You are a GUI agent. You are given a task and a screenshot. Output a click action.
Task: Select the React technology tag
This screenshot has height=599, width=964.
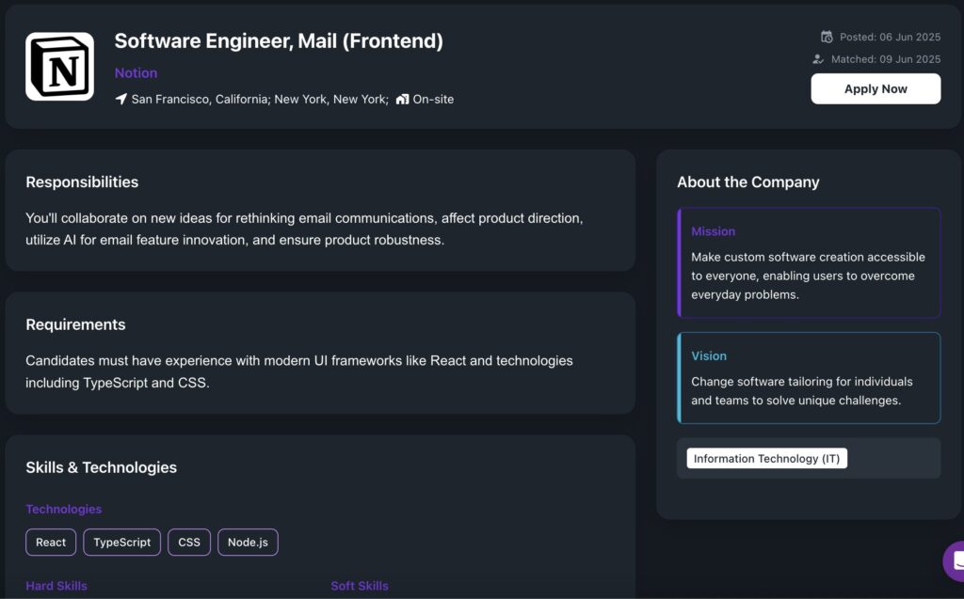click(x=51, y=542)
